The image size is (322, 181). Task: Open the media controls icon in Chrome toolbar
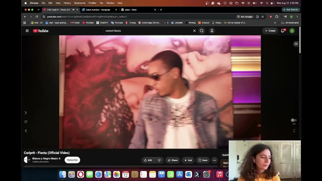286,17
